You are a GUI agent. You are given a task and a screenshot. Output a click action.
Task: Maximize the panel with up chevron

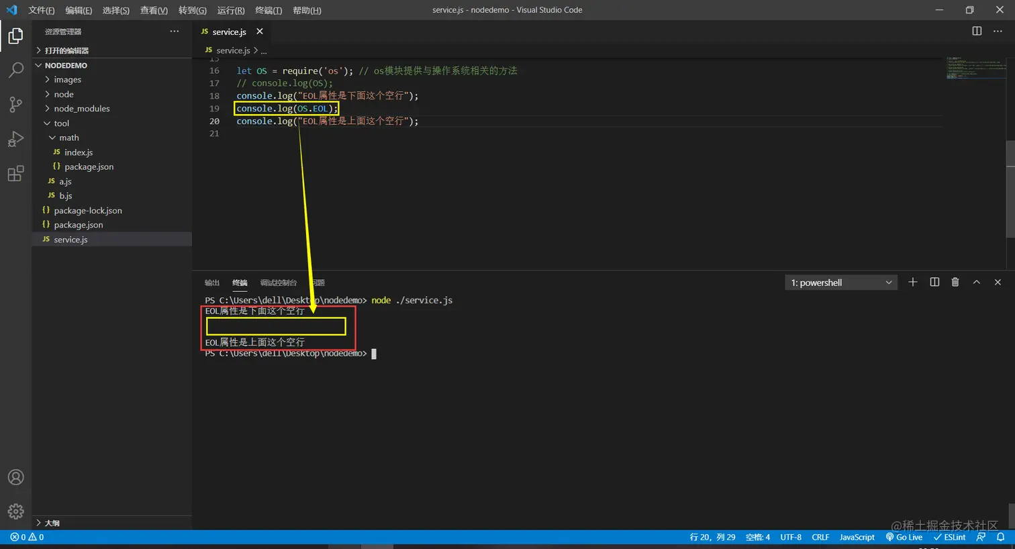click(x=977, y=282)
